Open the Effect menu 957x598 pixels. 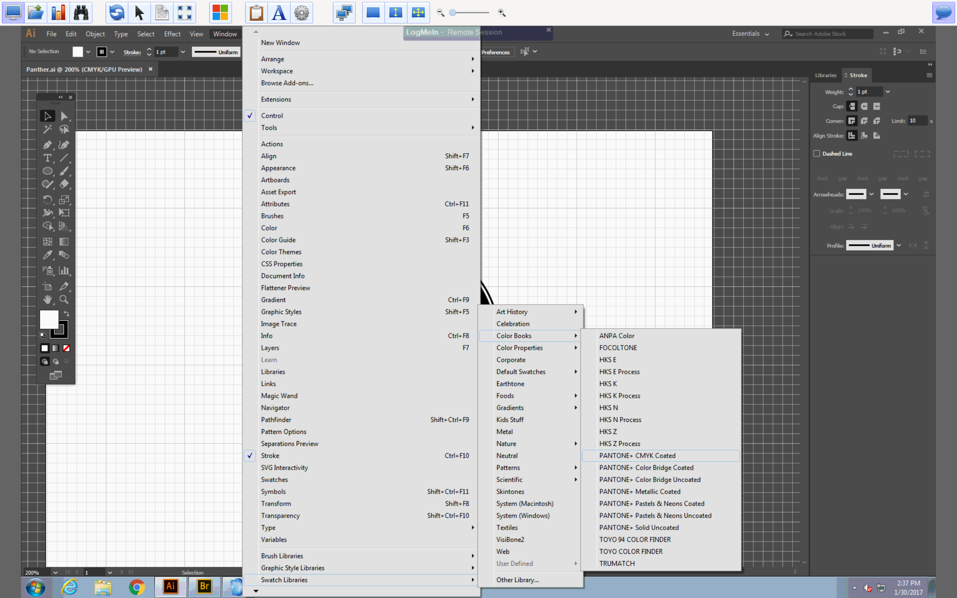click(172, 34)
